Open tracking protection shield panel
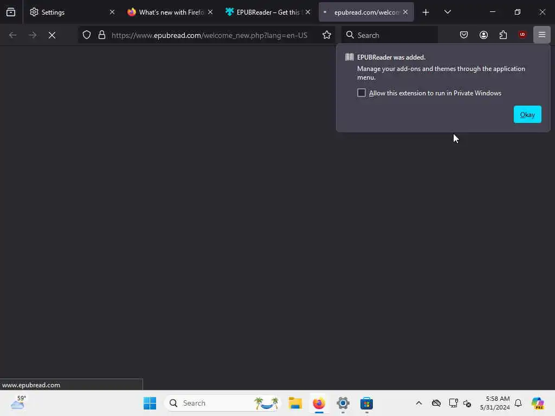 click(87, 35)
